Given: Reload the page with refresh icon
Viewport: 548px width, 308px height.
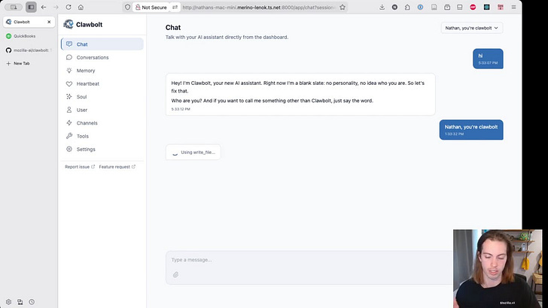Looking at the screenshot, I should (x=68, y=7).
